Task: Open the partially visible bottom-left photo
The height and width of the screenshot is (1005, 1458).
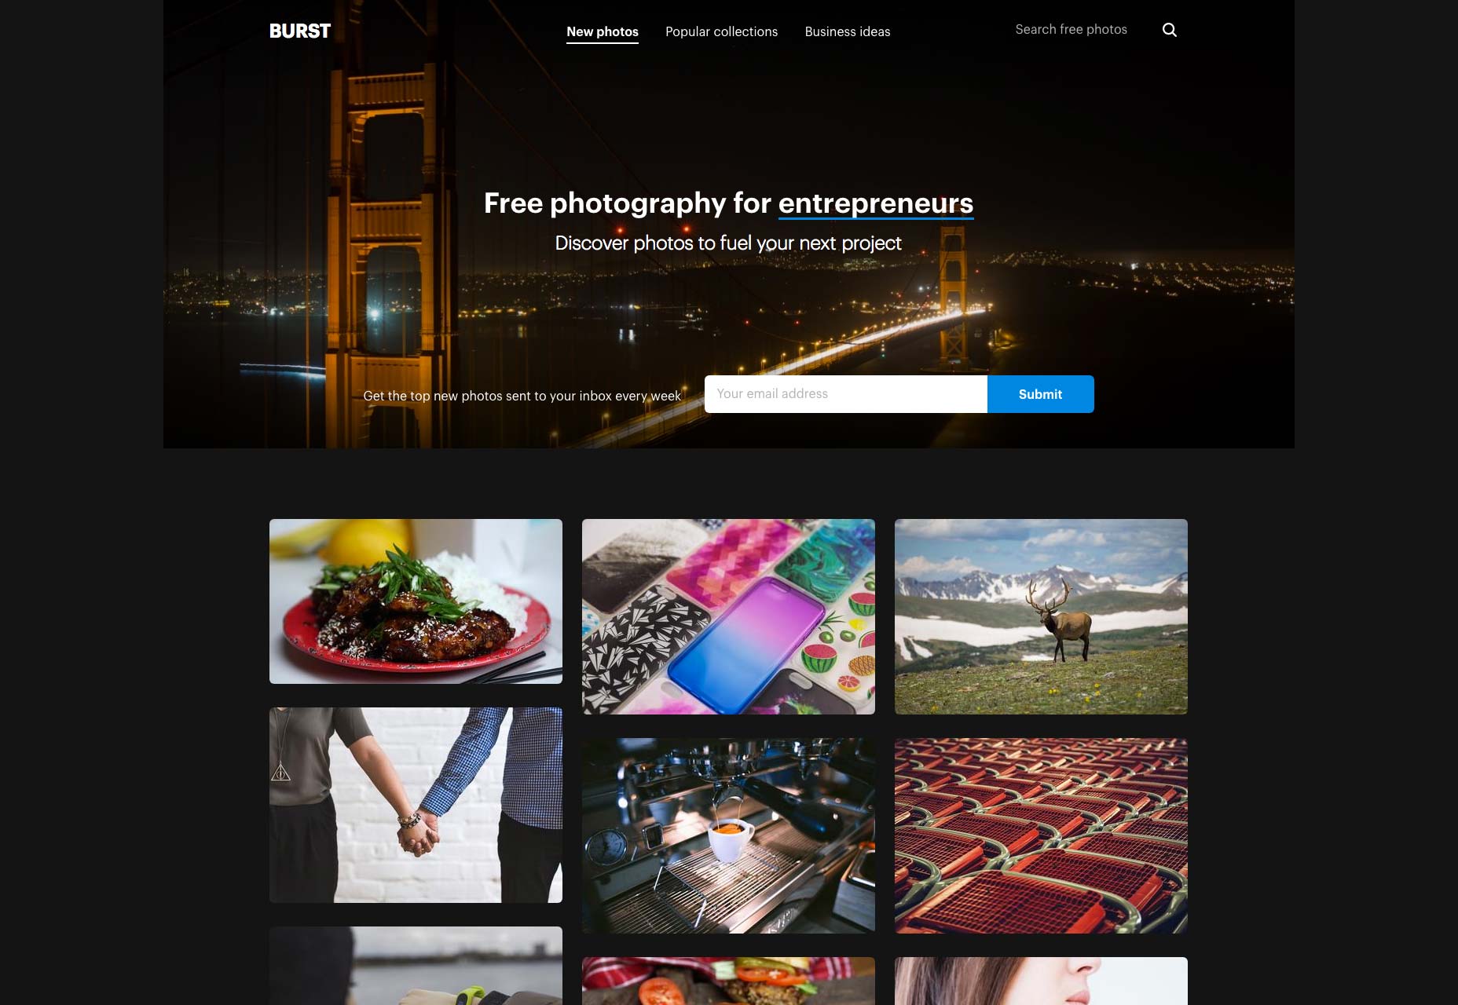Action: pos(416,966)
